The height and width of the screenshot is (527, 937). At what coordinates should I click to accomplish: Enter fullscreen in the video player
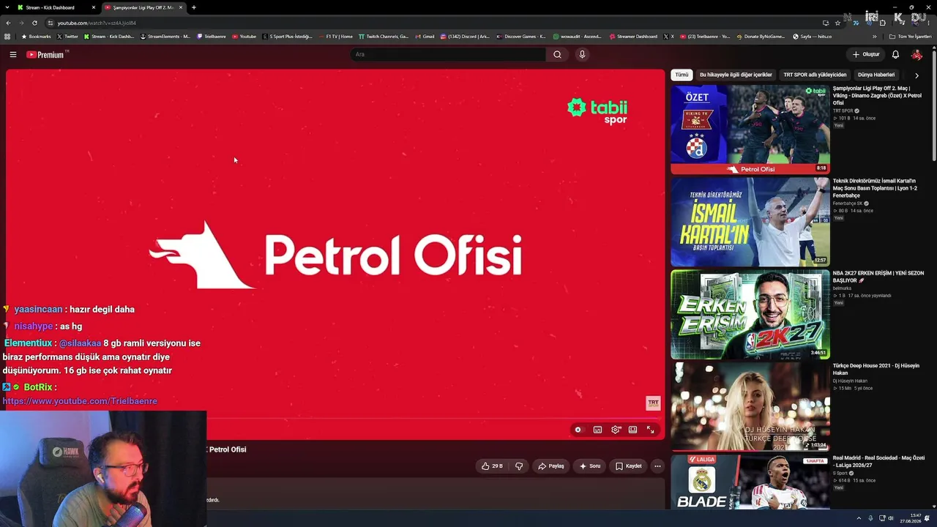650,430
